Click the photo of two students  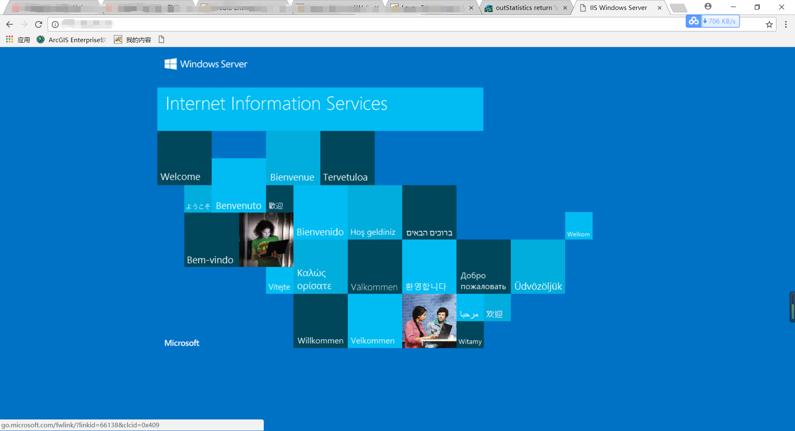click(x=429, y=321)
